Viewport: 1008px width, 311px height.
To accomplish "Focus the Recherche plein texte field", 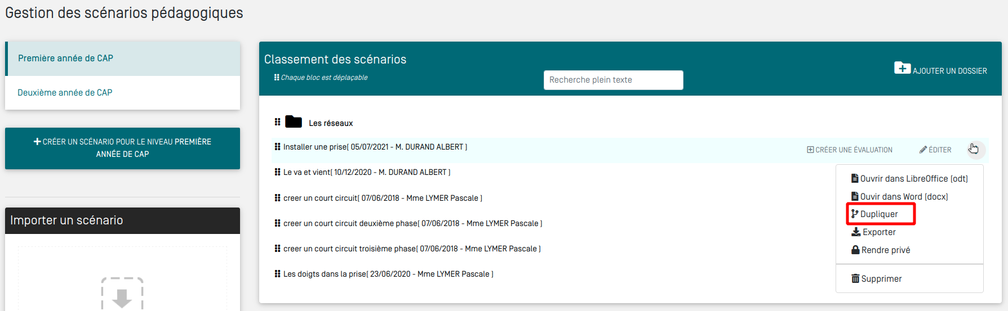I will pos(613,80).
